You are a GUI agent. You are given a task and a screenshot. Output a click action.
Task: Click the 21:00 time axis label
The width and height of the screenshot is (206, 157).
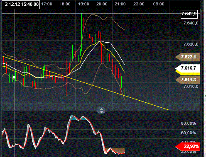(120, 4)
